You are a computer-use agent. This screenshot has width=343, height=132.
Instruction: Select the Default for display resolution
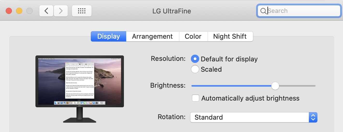[195, 59]
